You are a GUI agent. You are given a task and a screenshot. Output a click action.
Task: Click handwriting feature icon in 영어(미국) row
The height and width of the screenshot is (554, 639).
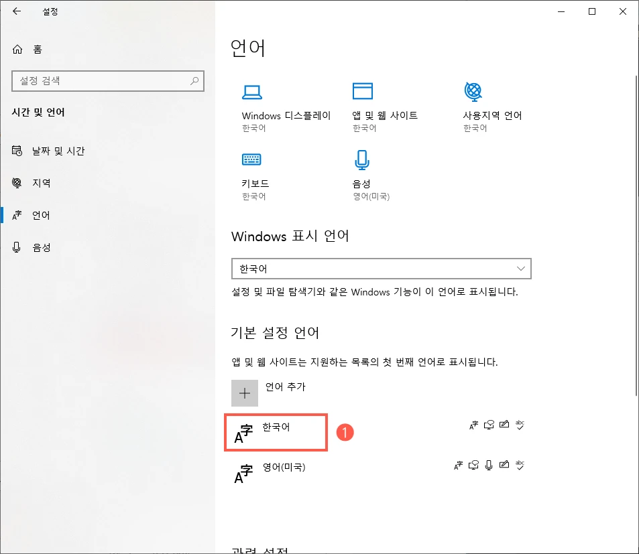504,464
